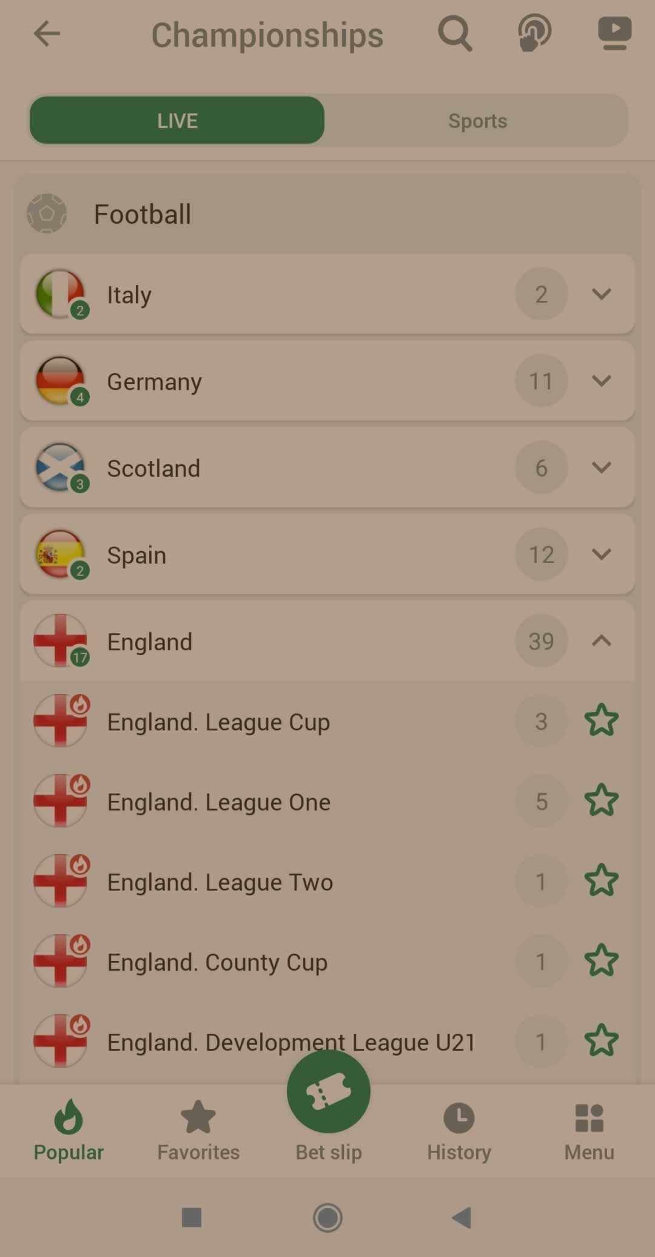Image resolution: width=655 pixels, height=1257 pixels.
Task: Favorite England. League Cup with star
Action: [x=602, y=721]
